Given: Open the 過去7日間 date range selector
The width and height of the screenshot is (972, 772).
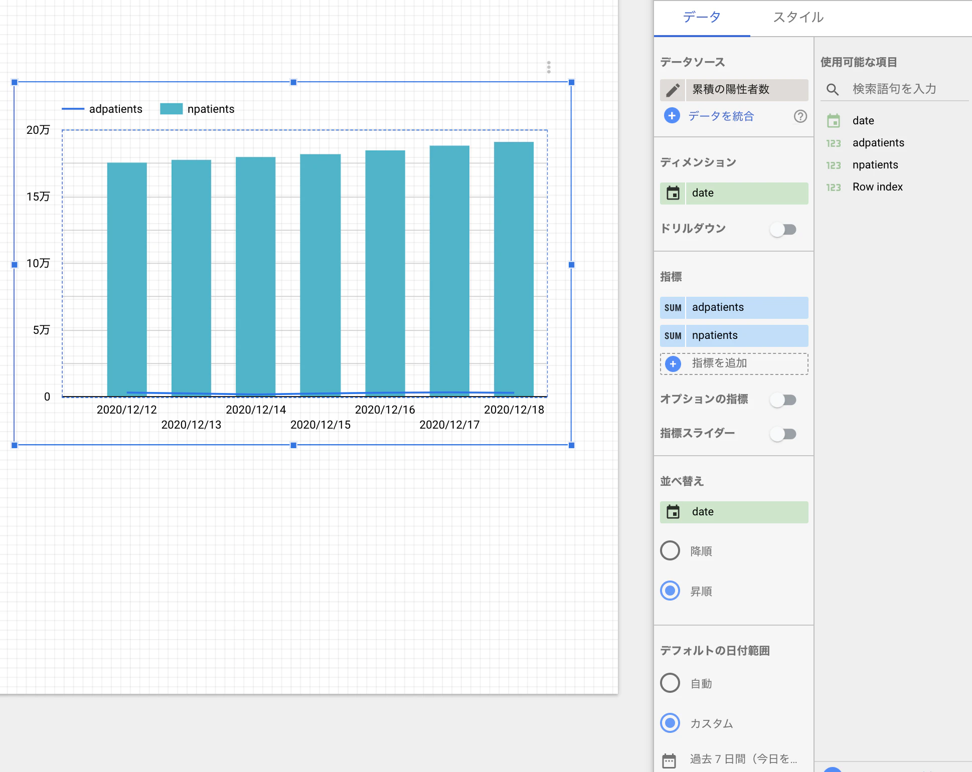Looking at the screenshot, I should tap(743, 759).
